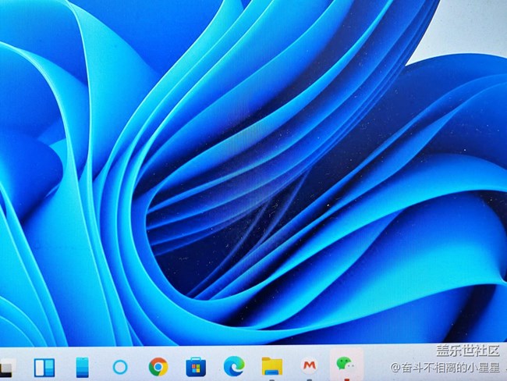Select the yellow folder taskbar item
The width and height of the screenshot is (507, 381).
271,366
